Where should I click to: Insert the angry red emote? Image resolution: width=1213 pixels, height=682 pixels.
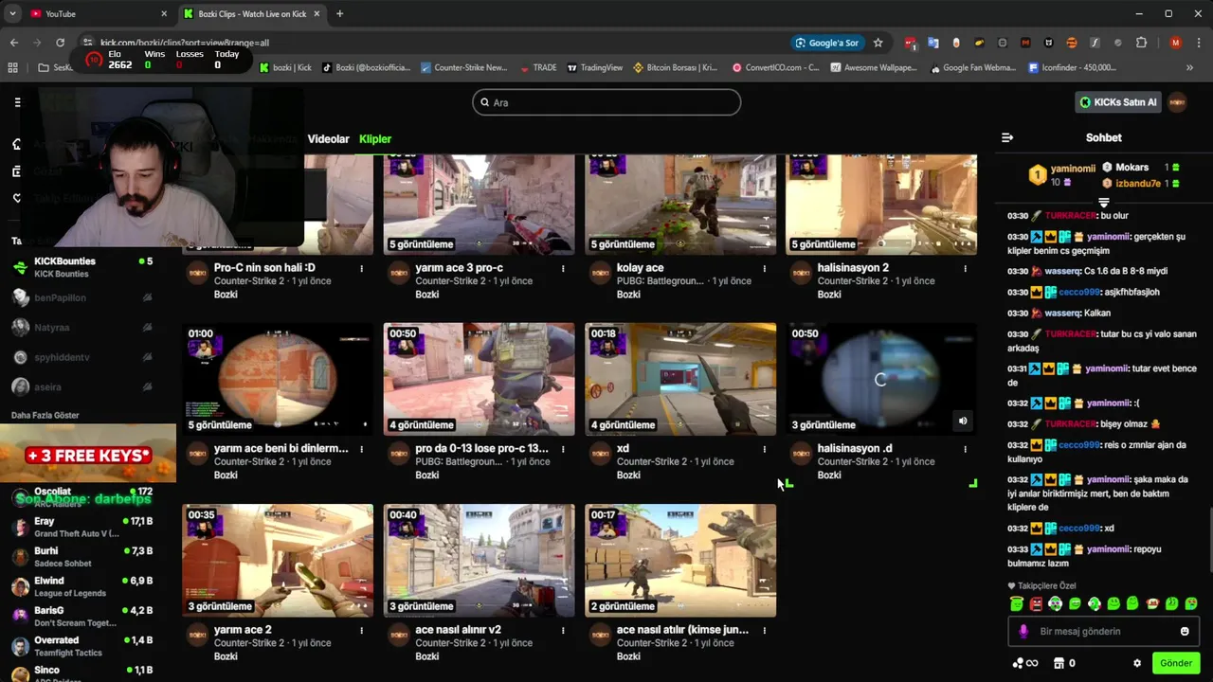1036,603
